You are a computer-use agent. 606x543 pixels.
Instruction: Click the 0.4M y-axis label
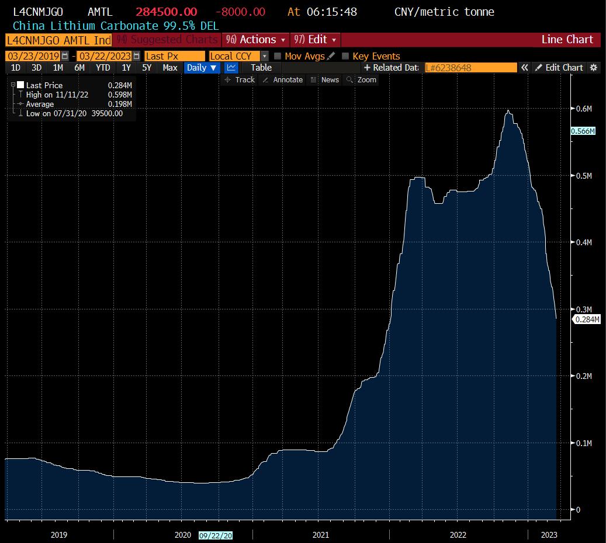[x=584, y=242]
